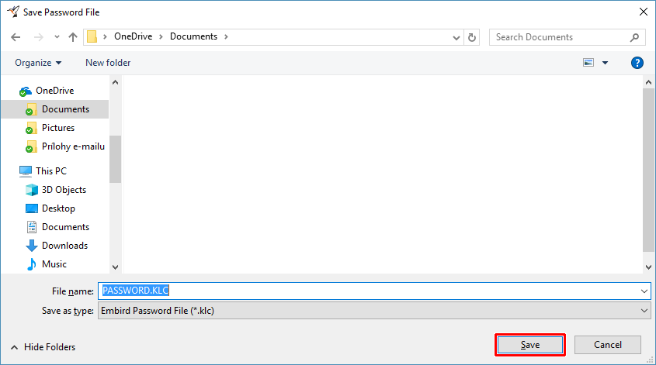Screen dimensions: 656x365
Task: Collapse with Hide Folders
Action: 43,347
